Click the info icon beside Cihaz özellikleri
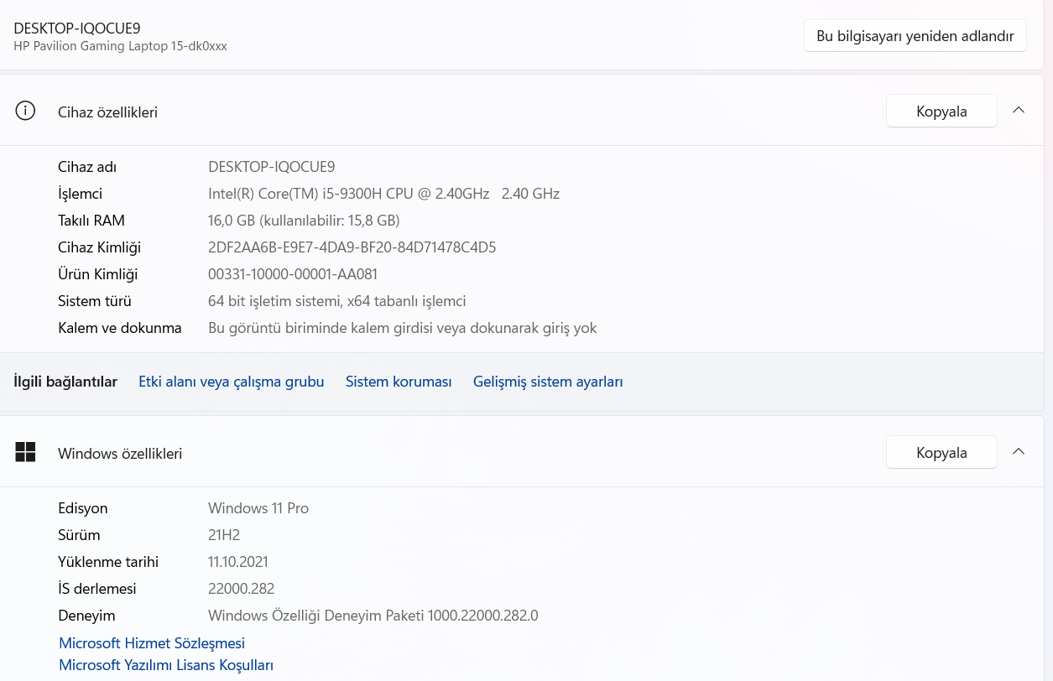1053x681 pixels. pyautogui.click(x=25, y=111)
